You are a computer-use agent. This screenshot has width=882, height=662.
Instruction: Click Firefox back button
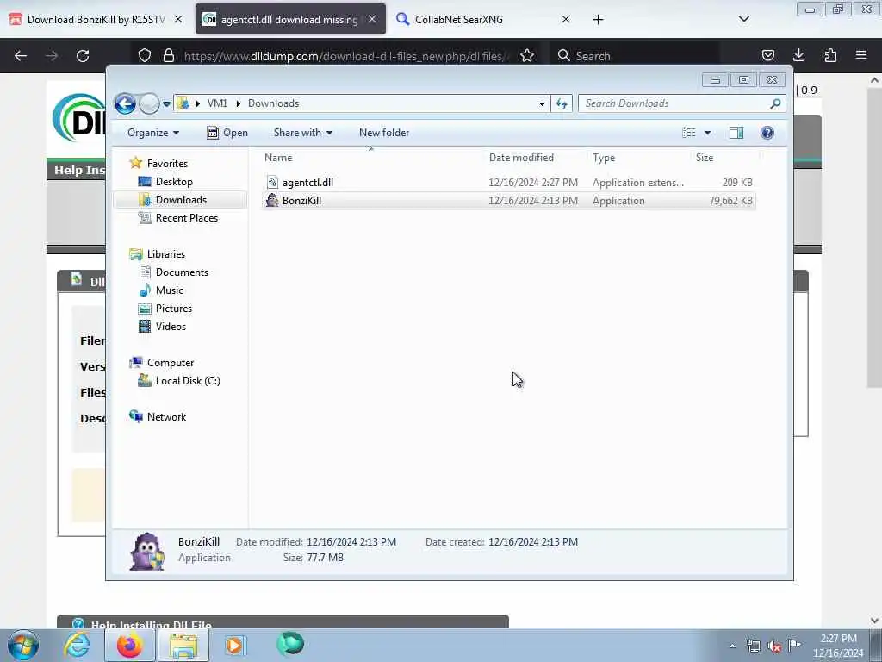coord(21,56)
